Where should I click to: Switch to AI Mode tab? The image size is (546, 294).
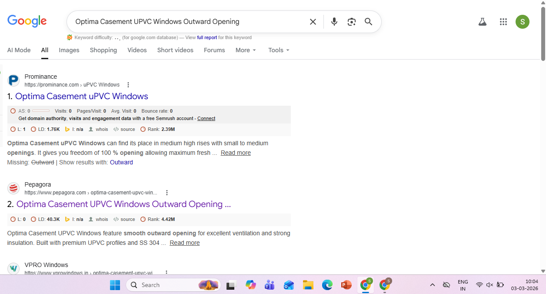tap(19, 50)
